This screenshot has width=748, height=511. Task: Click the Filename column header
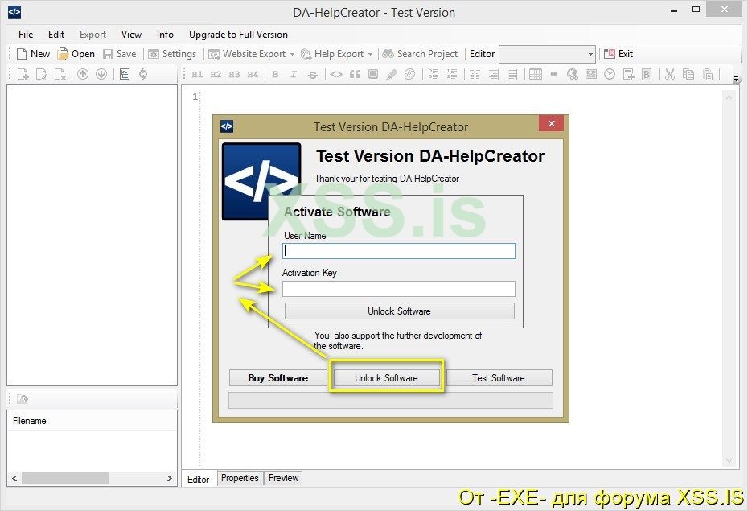click(x=92, y=421)
